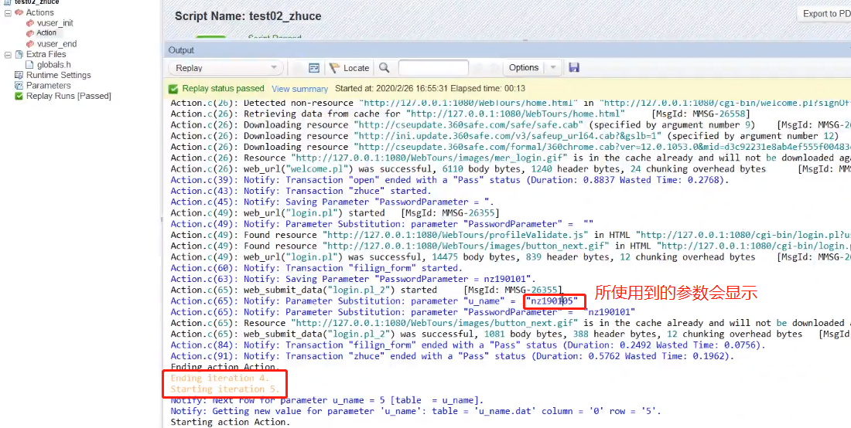This screenshot has height=428, width=851.
Task: Open the View summary link
Action: [x=299, y=89]
